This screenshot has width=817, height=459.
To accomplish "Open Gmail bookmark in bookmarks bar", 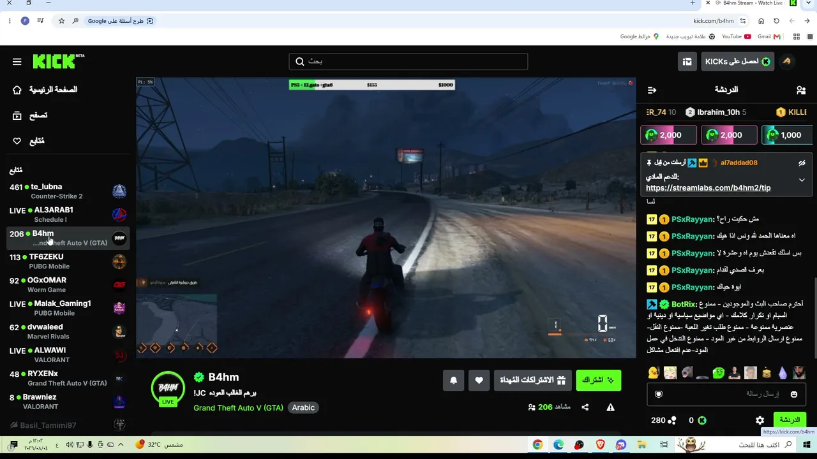I will click(768, 36).
